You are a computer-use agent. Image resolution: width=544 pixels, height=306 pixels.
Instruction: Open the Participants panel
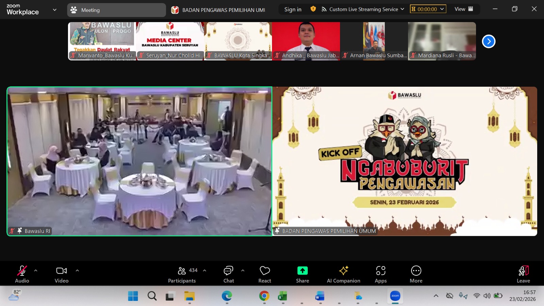pos(182,274)
